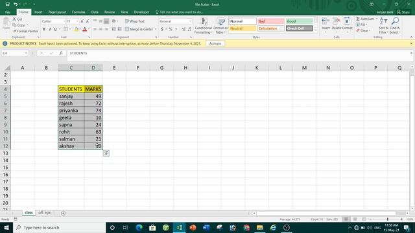Click the Save icon in title bar
415x233 pixels.
[7, 5]
